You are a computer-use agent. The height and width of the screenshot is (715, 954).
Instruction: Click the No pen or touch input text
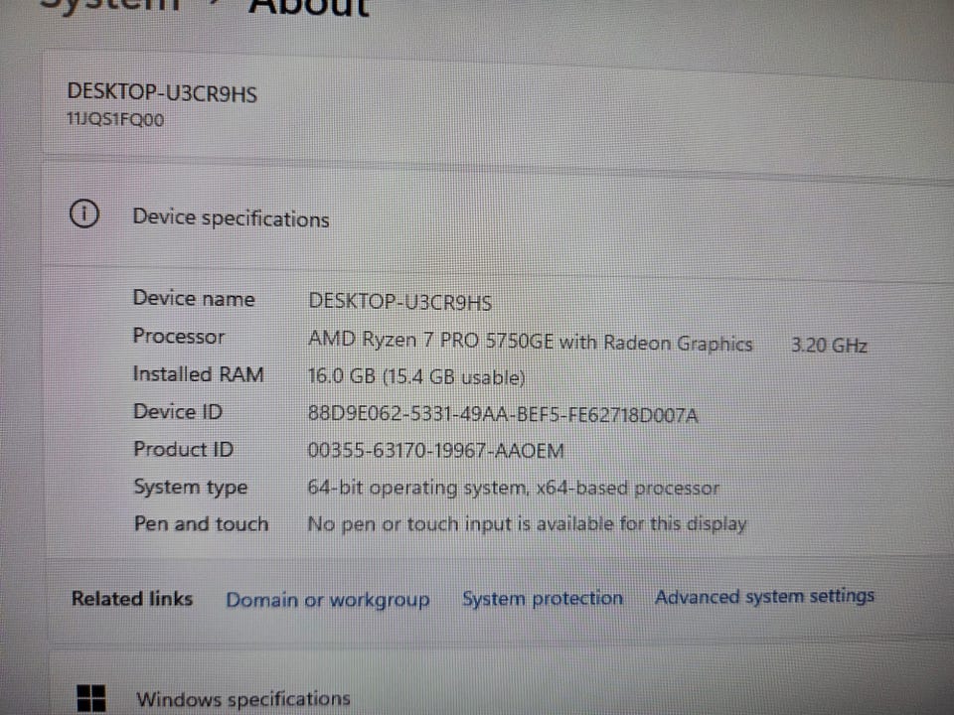coord(527,523)
